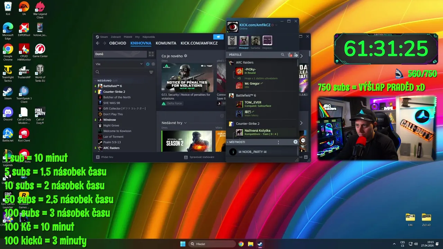This screenshot has height=249, width=443.
Task: Open the Koš recycle bin
Action: [8, 9]
